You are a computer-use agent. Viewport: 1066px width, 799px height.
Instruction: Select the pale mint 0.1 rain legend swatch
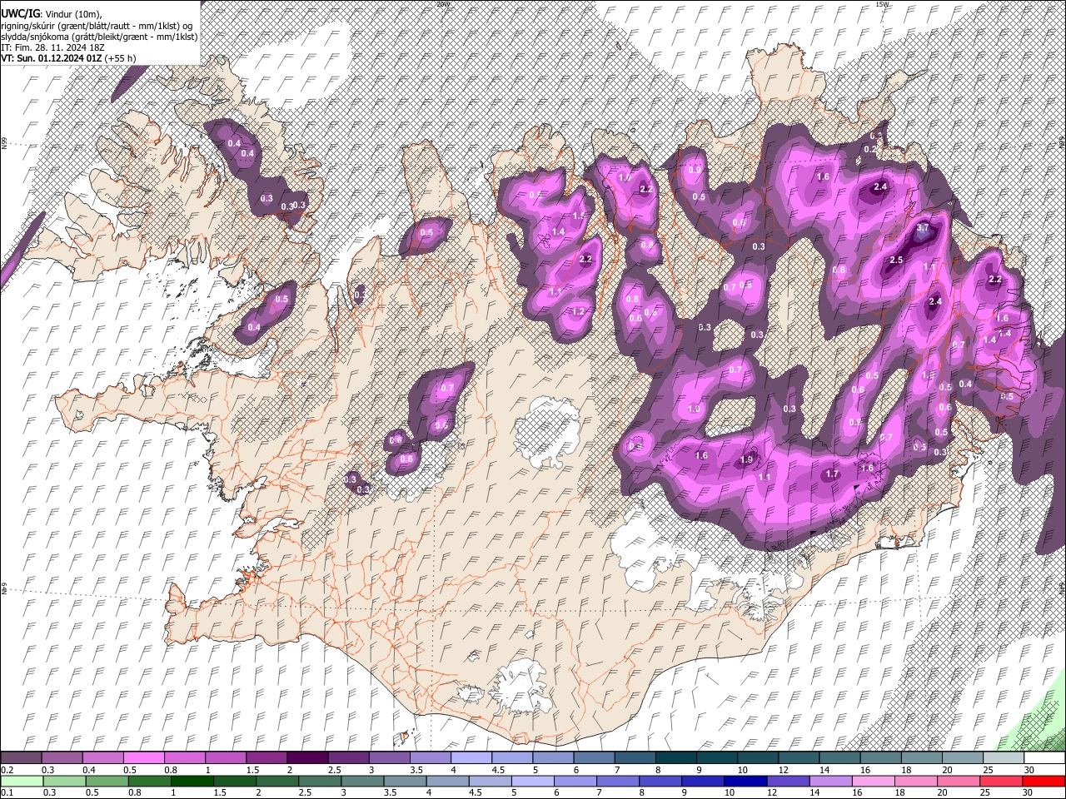tap(21, 782)
